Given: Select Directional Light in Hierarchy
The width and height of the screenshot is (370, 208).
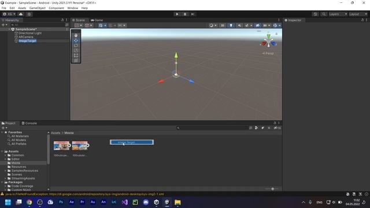Looking at the screenshot, I should [30, 33].
